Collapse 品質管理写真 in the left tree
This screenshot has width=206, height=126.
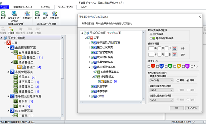click(8, 72)
